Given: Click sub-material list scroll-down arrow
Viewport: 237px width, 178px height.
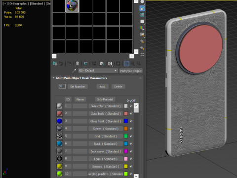Looking at the screenshot, I should pos(136,176).
